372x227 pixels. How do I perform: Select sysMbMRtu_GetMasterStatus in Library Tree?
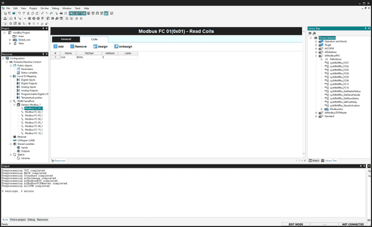[x=345, y=91]
